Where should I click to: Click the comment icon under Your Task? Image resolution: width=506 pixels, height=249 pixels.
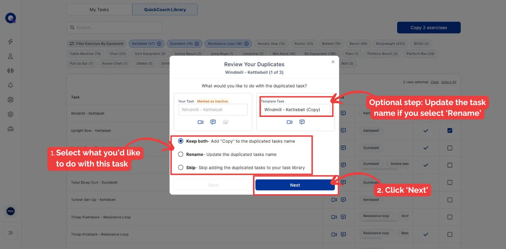213,122
